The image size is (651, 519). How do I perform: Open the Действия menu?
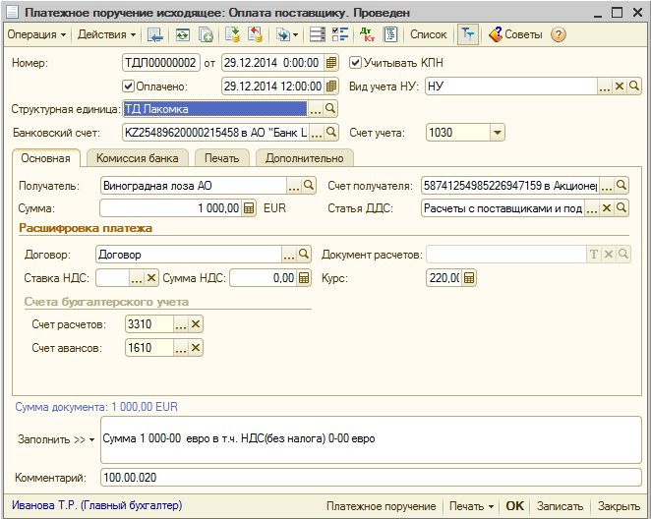tap(106, 34)
